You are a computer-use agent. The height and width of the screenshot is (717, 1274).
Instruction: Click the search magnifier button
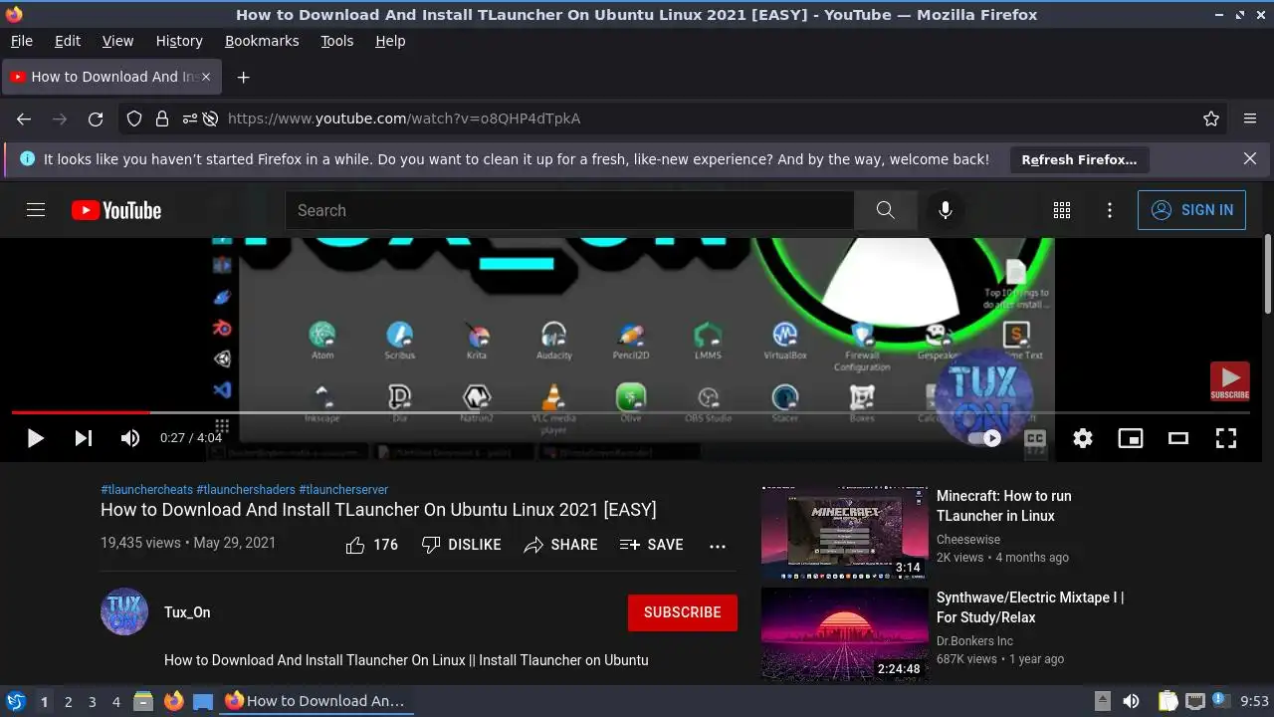(x=886, y=210)
